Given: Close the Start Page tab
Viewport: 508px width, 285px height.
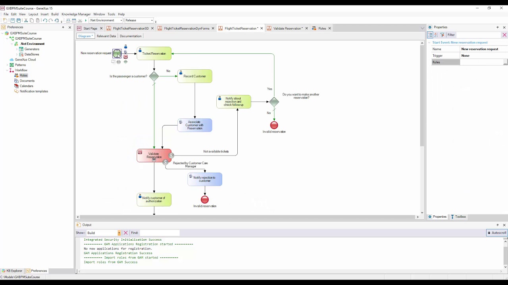Looking at the screenshot, I should pyautogui.click(x=101, y=28).
